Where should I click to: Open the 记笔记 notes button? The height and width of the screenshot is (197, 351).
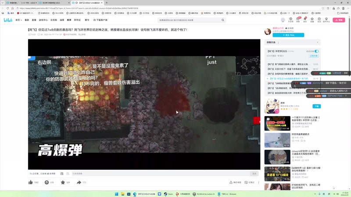(249, 183)
